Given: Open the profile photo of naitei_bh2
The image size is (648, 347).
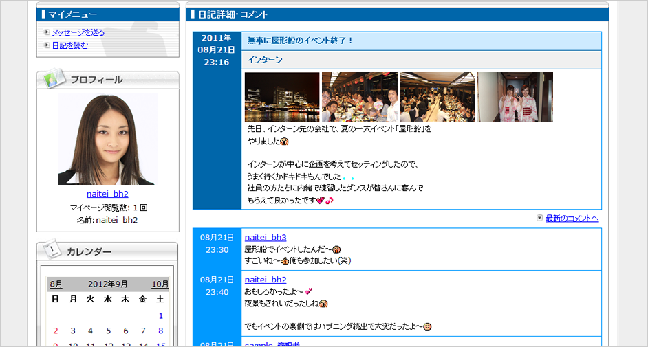Looking at the screenshot, I should tap(107, 139).
